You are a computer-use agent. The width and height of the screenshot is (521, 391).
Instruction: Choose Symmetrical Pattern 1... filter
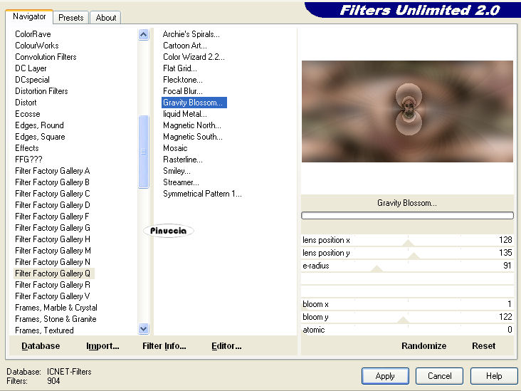(x=202, y=194)
